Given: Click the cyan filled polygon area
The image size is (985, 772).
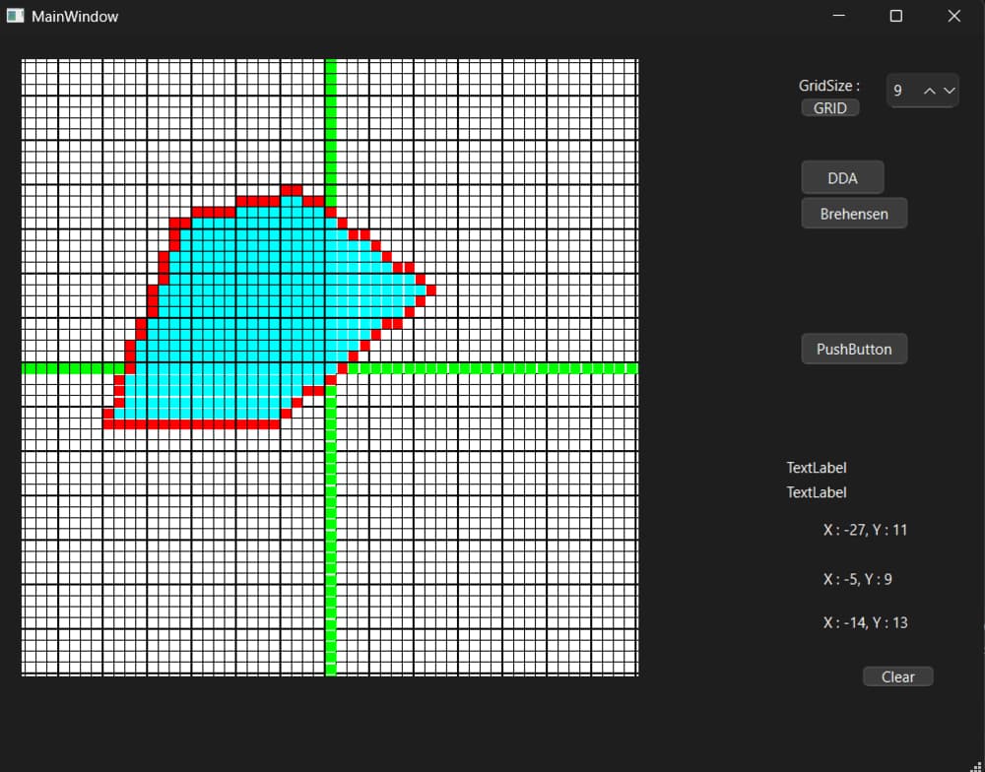Looking at the screenshot, I should coord(264,308).
